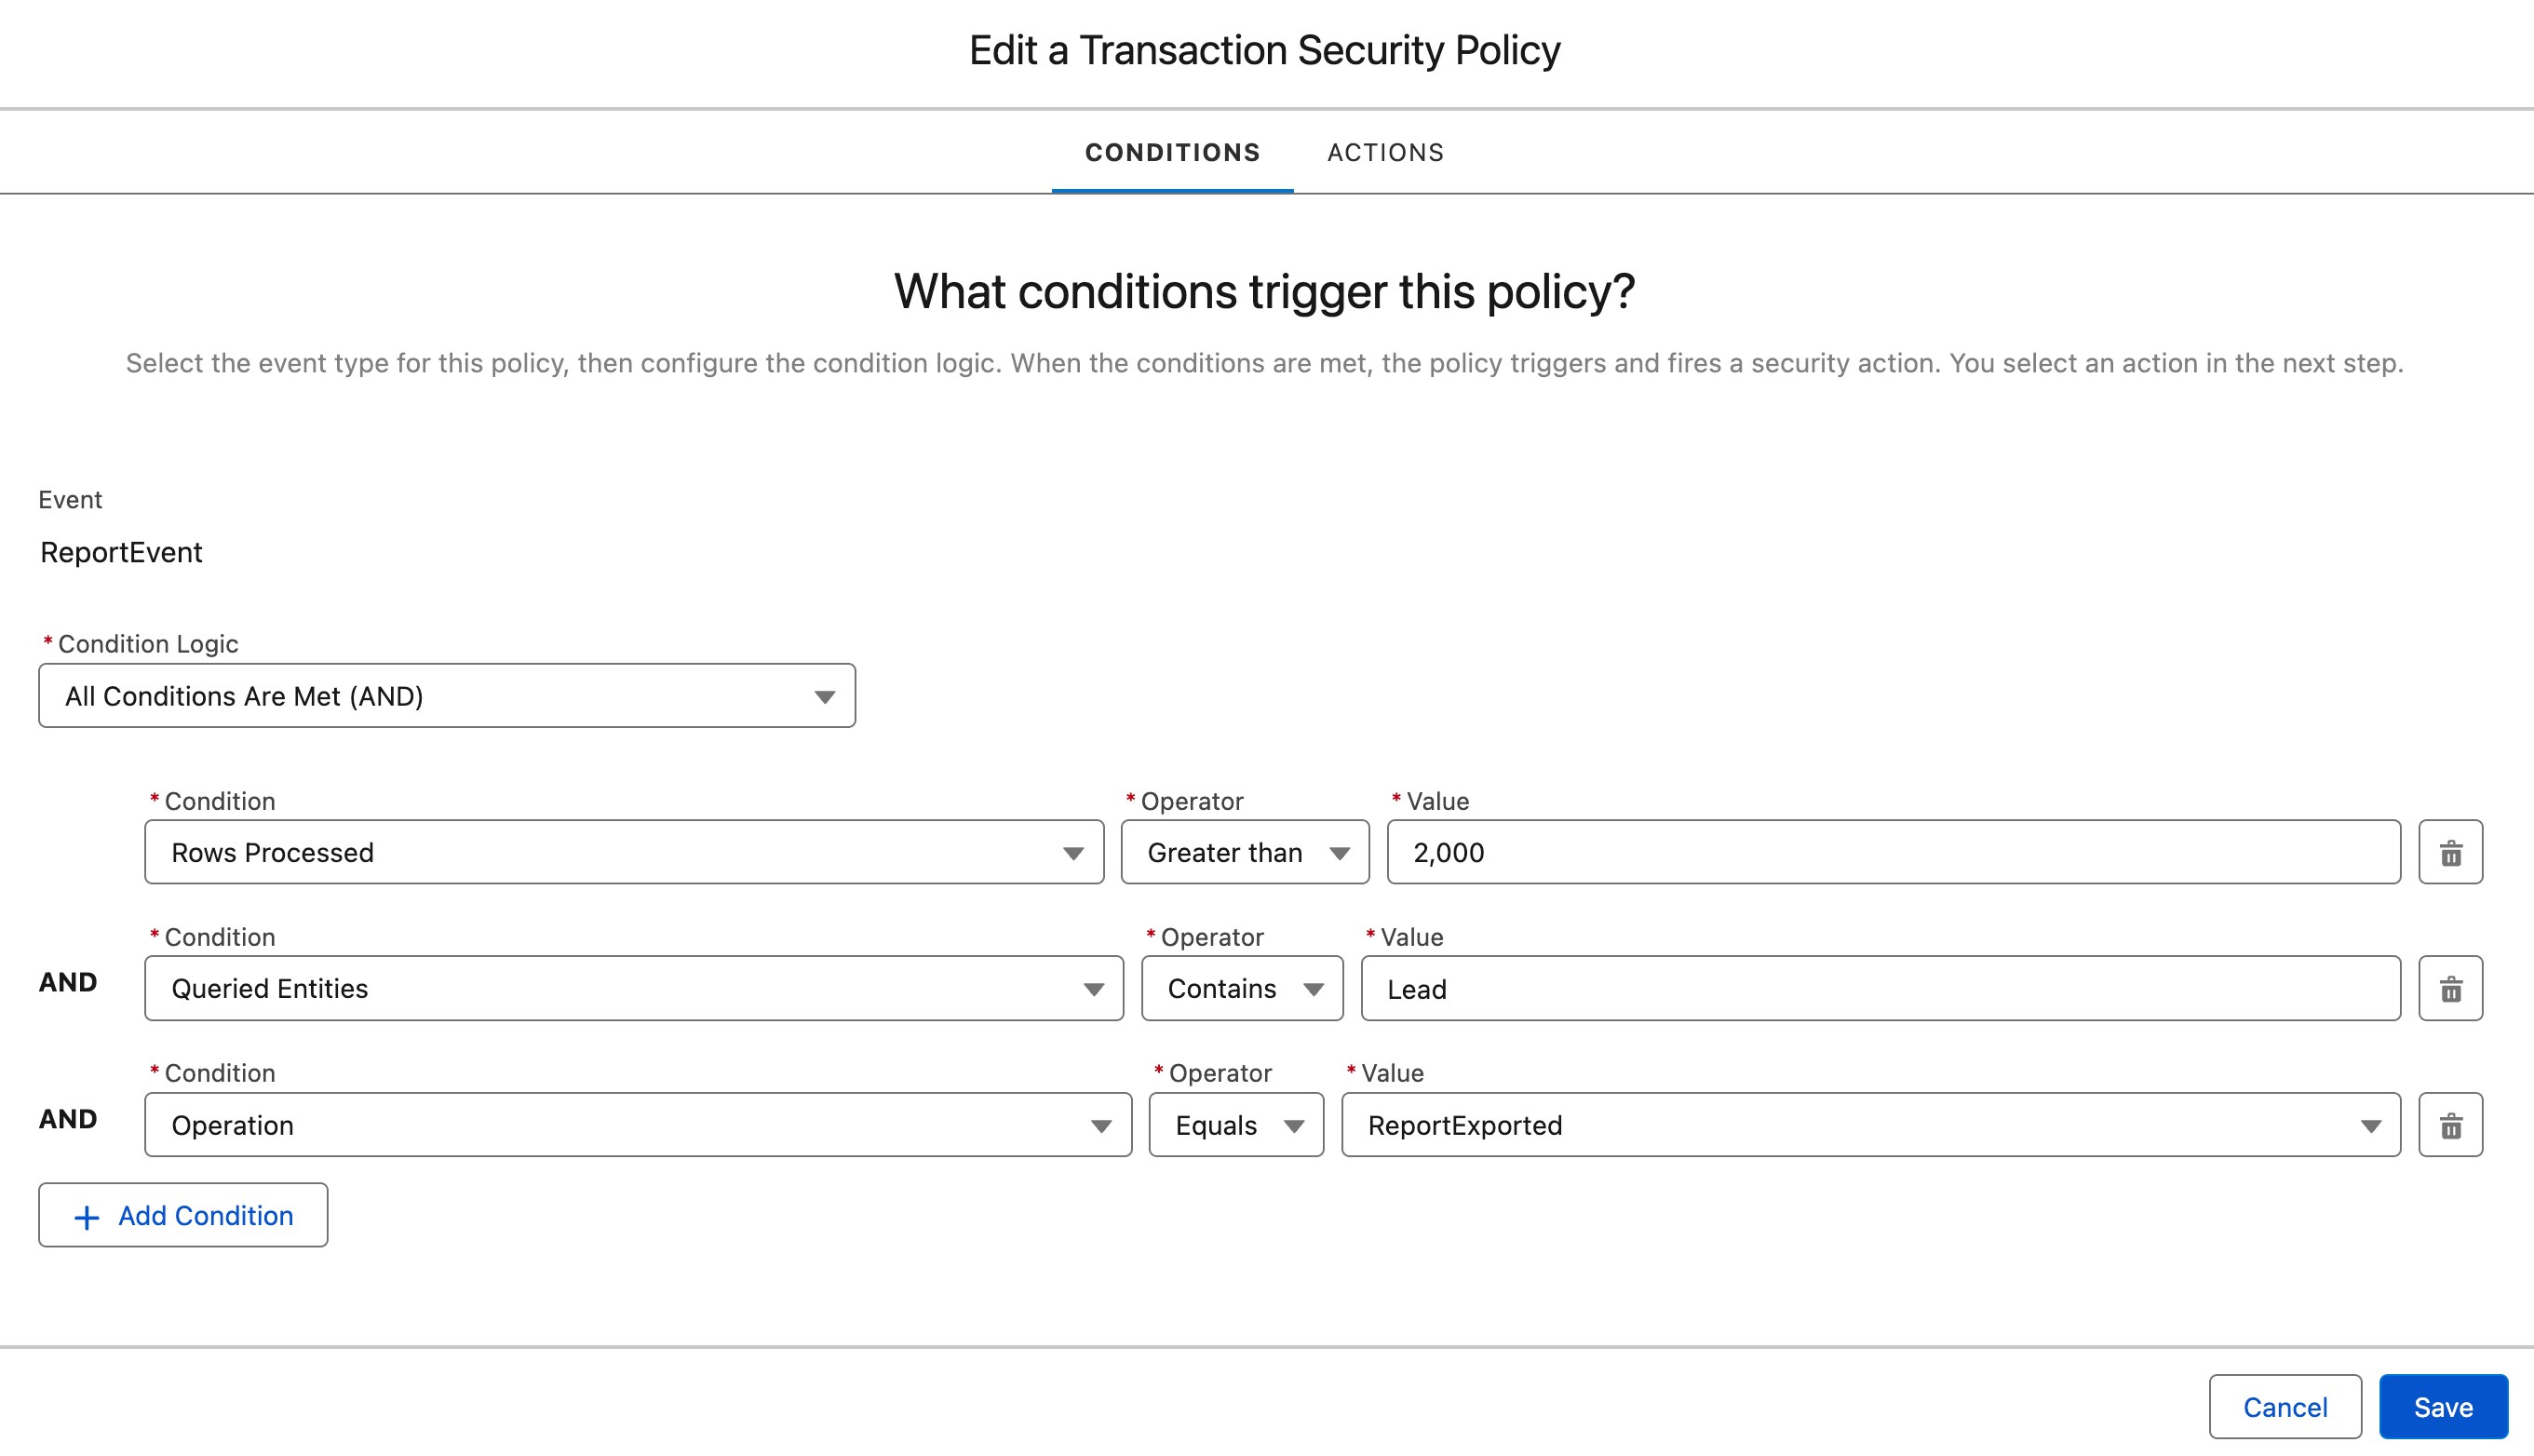Click the Add Condition button
Screen dimensions: 2534x1456
(x=183, y=1216)
